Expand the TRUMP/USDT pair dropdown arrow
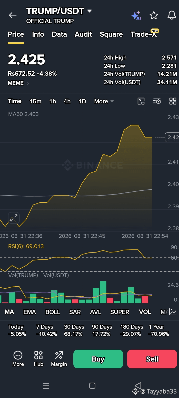179x398 pixels. click(89, 11)
